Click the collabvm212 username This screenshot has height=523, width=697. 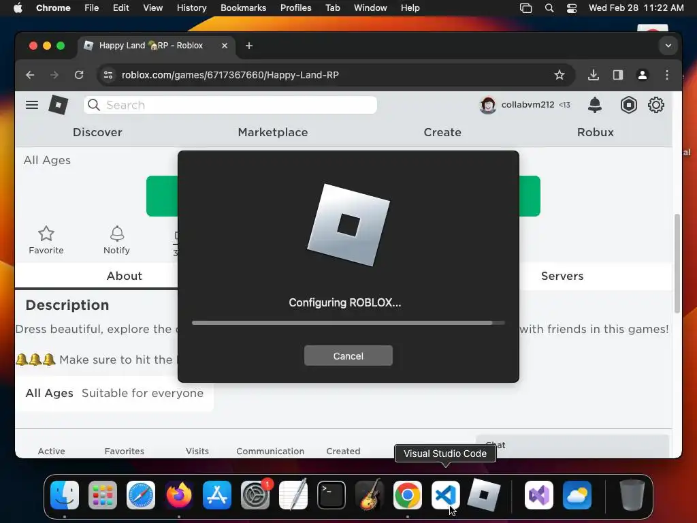coord(528,105)
